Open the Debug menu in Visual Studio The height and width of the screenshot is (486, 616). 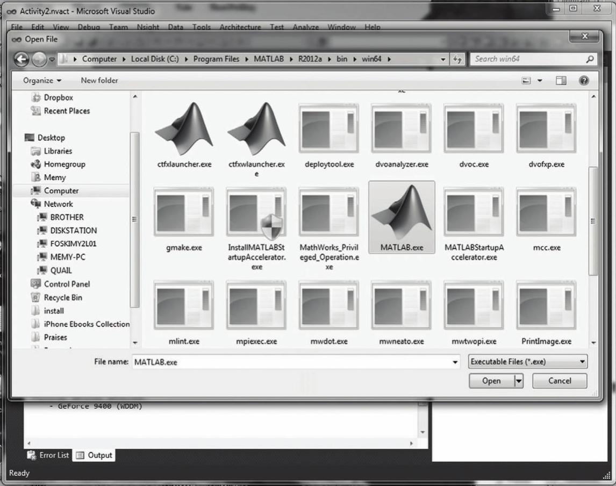pyautogui.click(x=89, y=27)
